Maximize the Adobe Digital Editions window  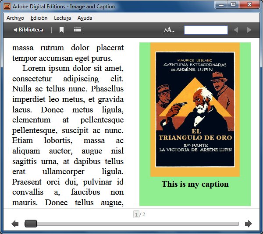(233, 4)
